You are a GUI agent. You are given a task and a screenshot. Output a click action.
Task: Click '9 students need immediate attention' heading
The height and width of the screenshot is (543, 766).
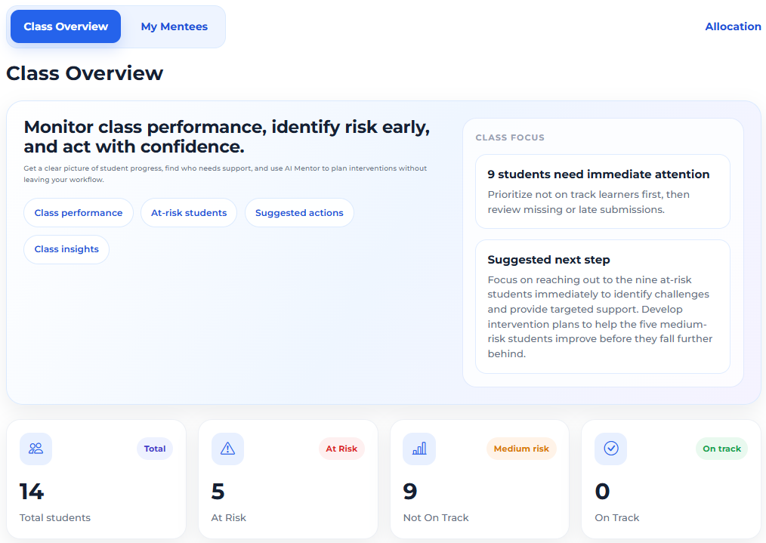(x=598, y=174)
